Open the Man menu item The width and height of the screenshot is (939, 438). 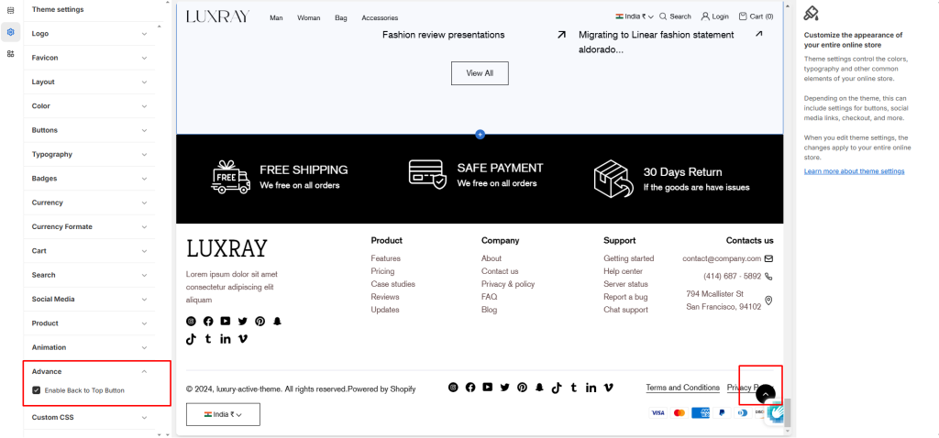[276, 18]
